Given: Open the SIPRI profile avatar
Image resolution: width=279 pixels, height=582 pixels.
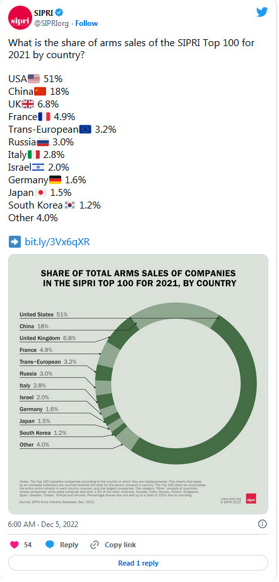Looking at the screenshot, I should point(20,18).
